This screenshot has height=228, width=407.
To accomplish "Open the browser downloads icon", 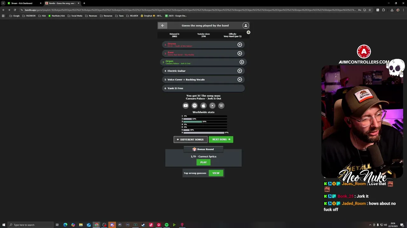I will [x=392, y=10].
